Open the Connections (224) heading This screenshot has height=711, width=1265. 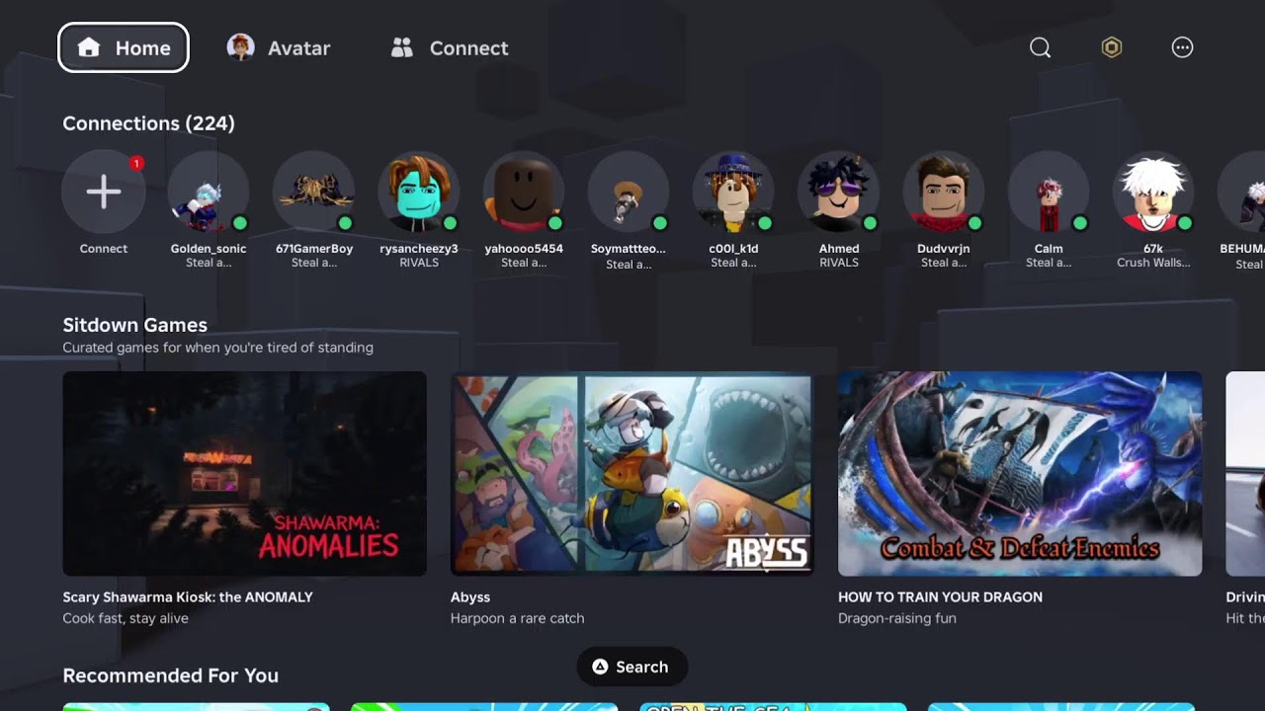149,123
